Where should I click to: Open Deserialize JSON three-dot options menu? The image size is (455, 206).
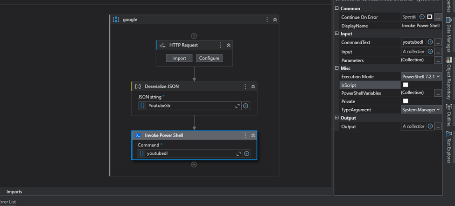(245, 86)
